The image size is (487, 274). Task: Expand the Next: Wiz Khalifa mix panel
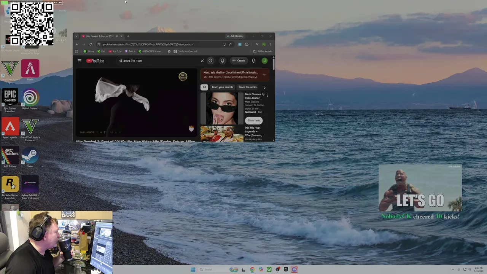click(x=264, y=75)
